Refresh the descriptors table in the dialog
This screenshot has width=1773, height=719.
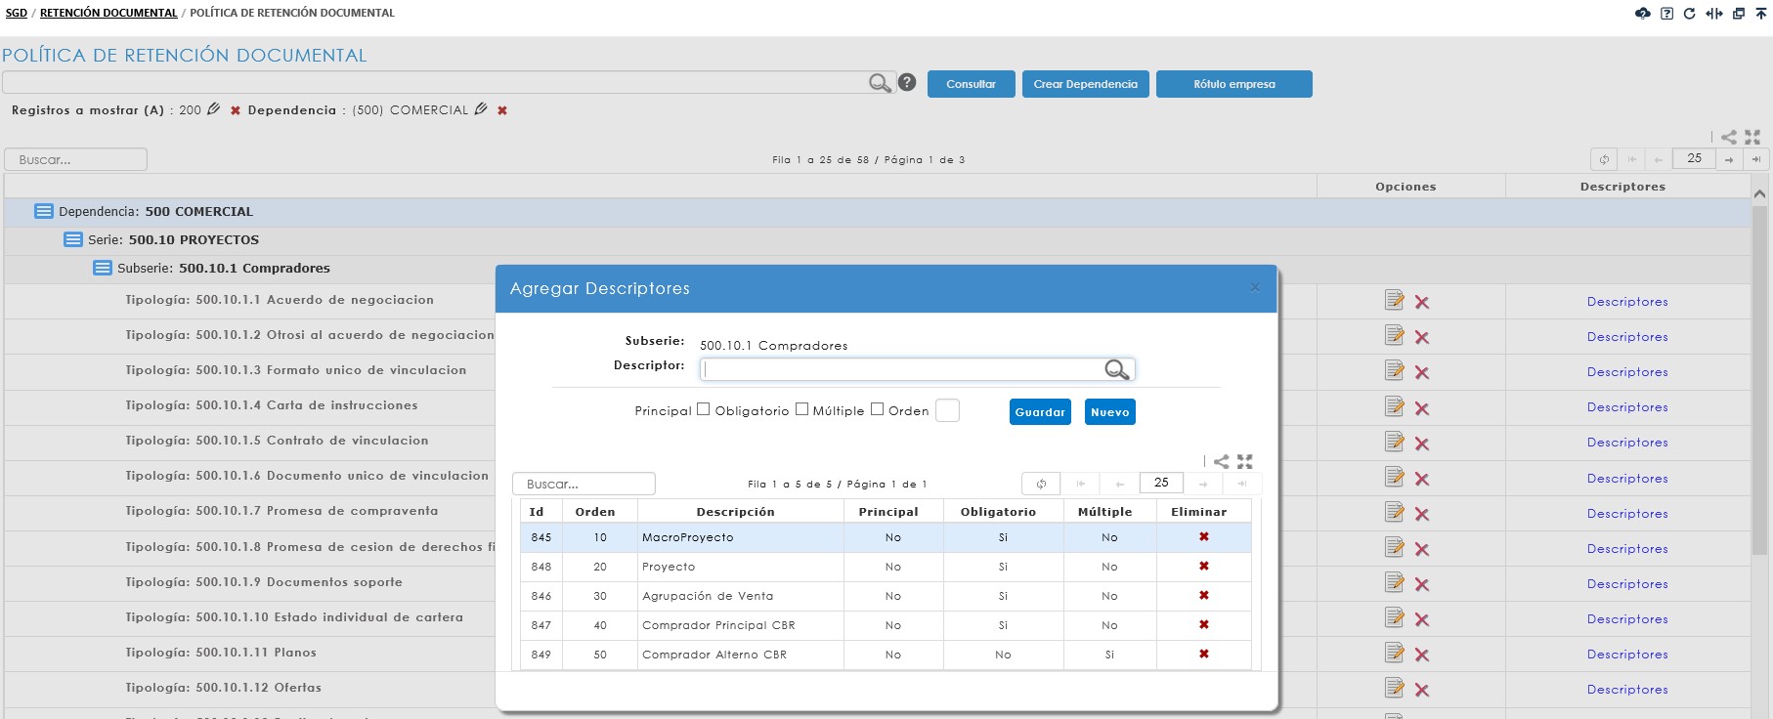[1041, 484]
